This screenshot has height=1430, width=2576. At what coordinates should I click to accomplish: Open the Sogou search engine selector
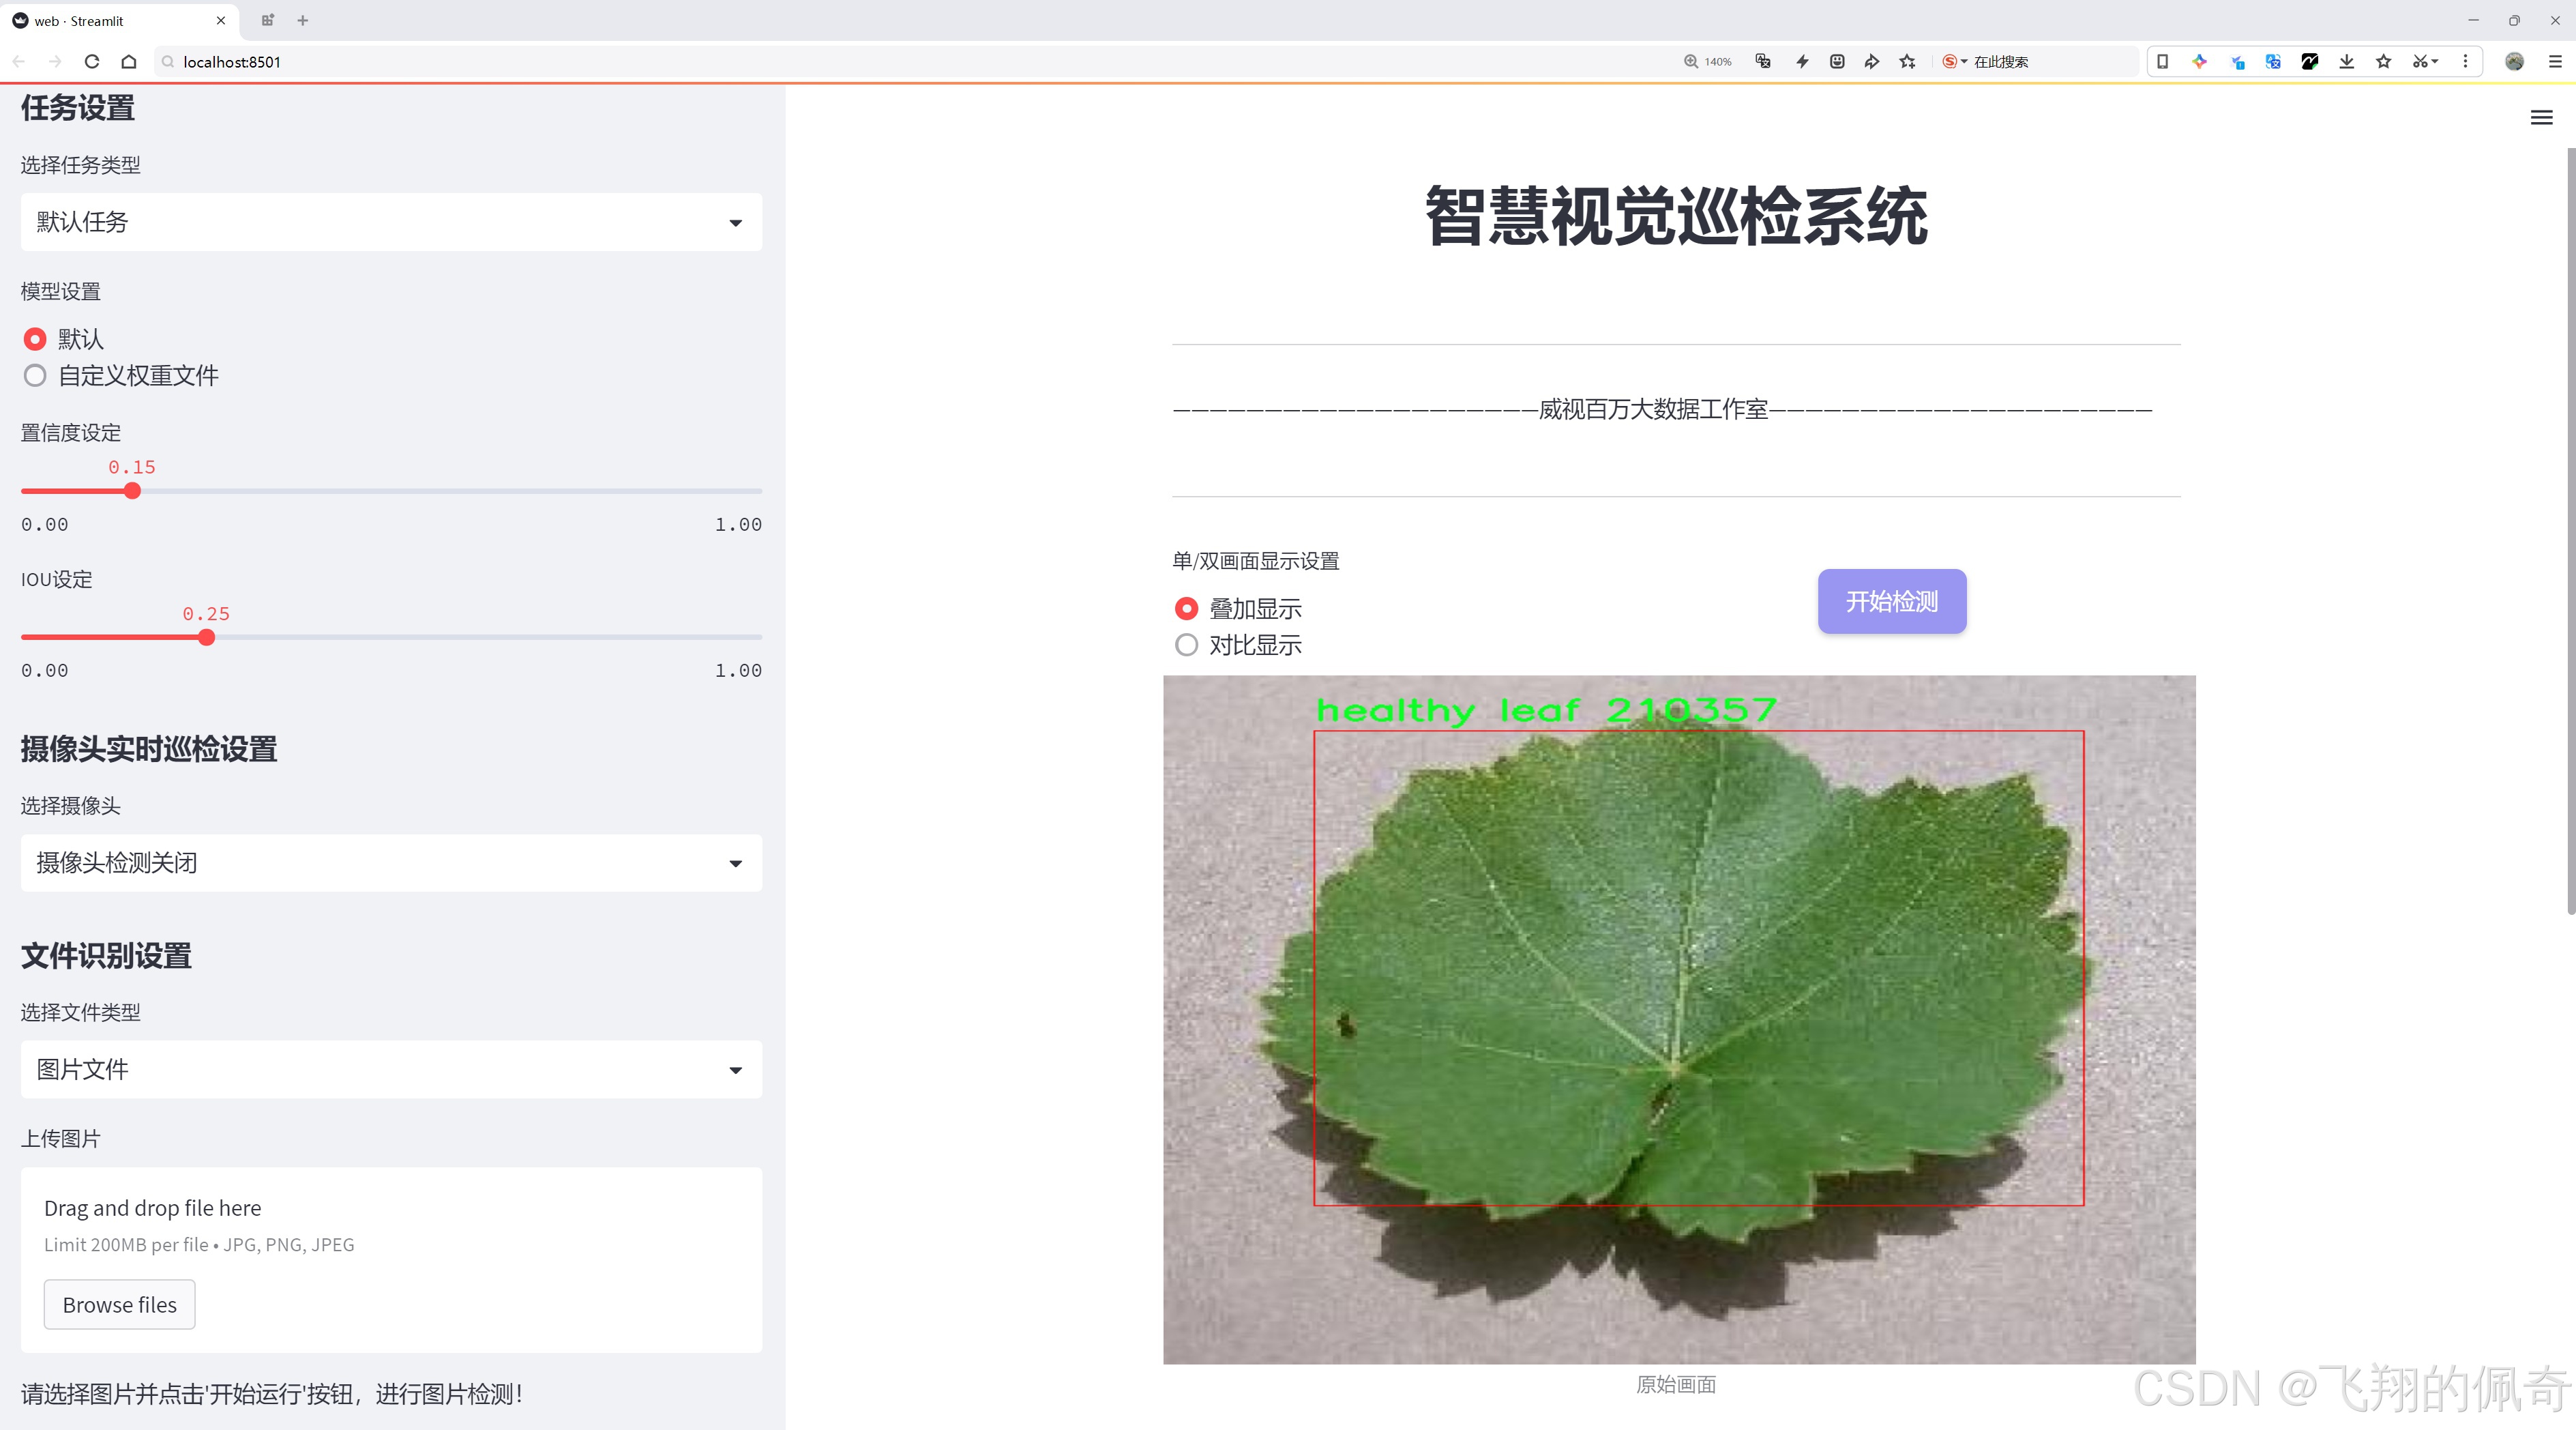pyautogui.click(x=1954, y=62)
